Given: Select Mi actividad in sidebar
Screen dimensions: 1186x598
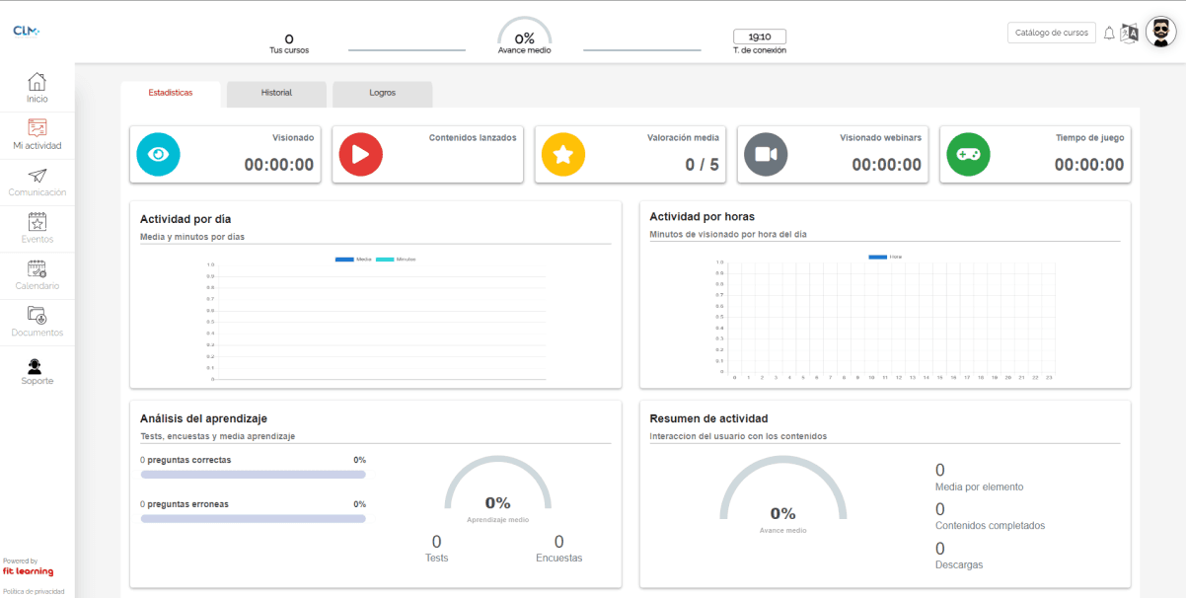Looking at the screenshot, I should tap(37, 128).
